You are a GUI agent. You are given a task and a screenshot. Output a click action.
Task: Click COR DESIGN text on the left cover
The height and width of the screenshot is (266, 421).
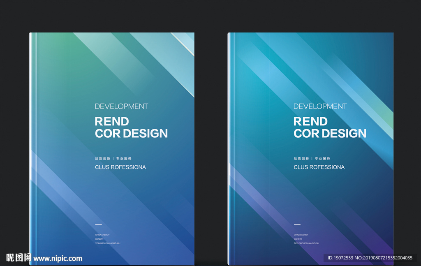[x=131, y=133]
